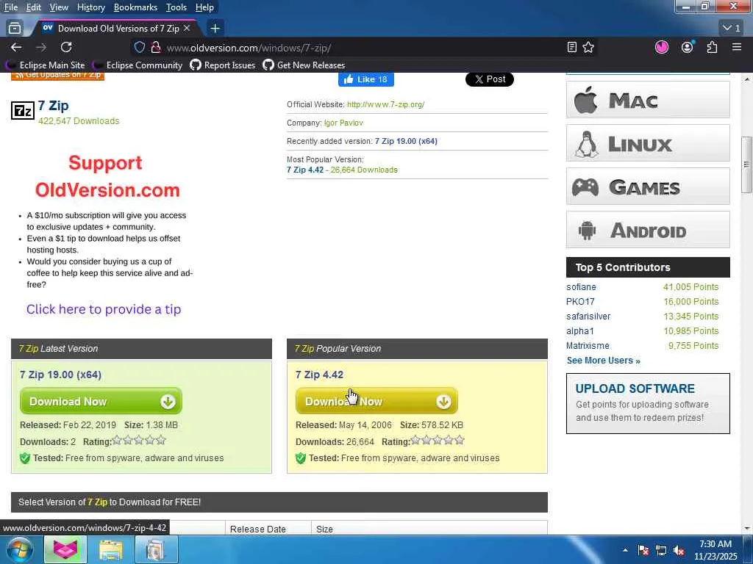Screen dimensions: 753x564
Task: Open Eclipse Community bookmark
Action: pyautogui.click(x=138, y=65)
